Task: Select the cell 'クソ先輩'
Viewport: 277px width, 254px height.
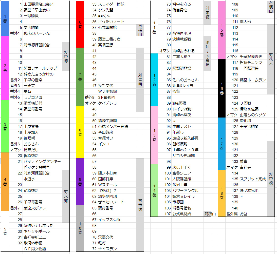Action: click(x=117, y=10)
